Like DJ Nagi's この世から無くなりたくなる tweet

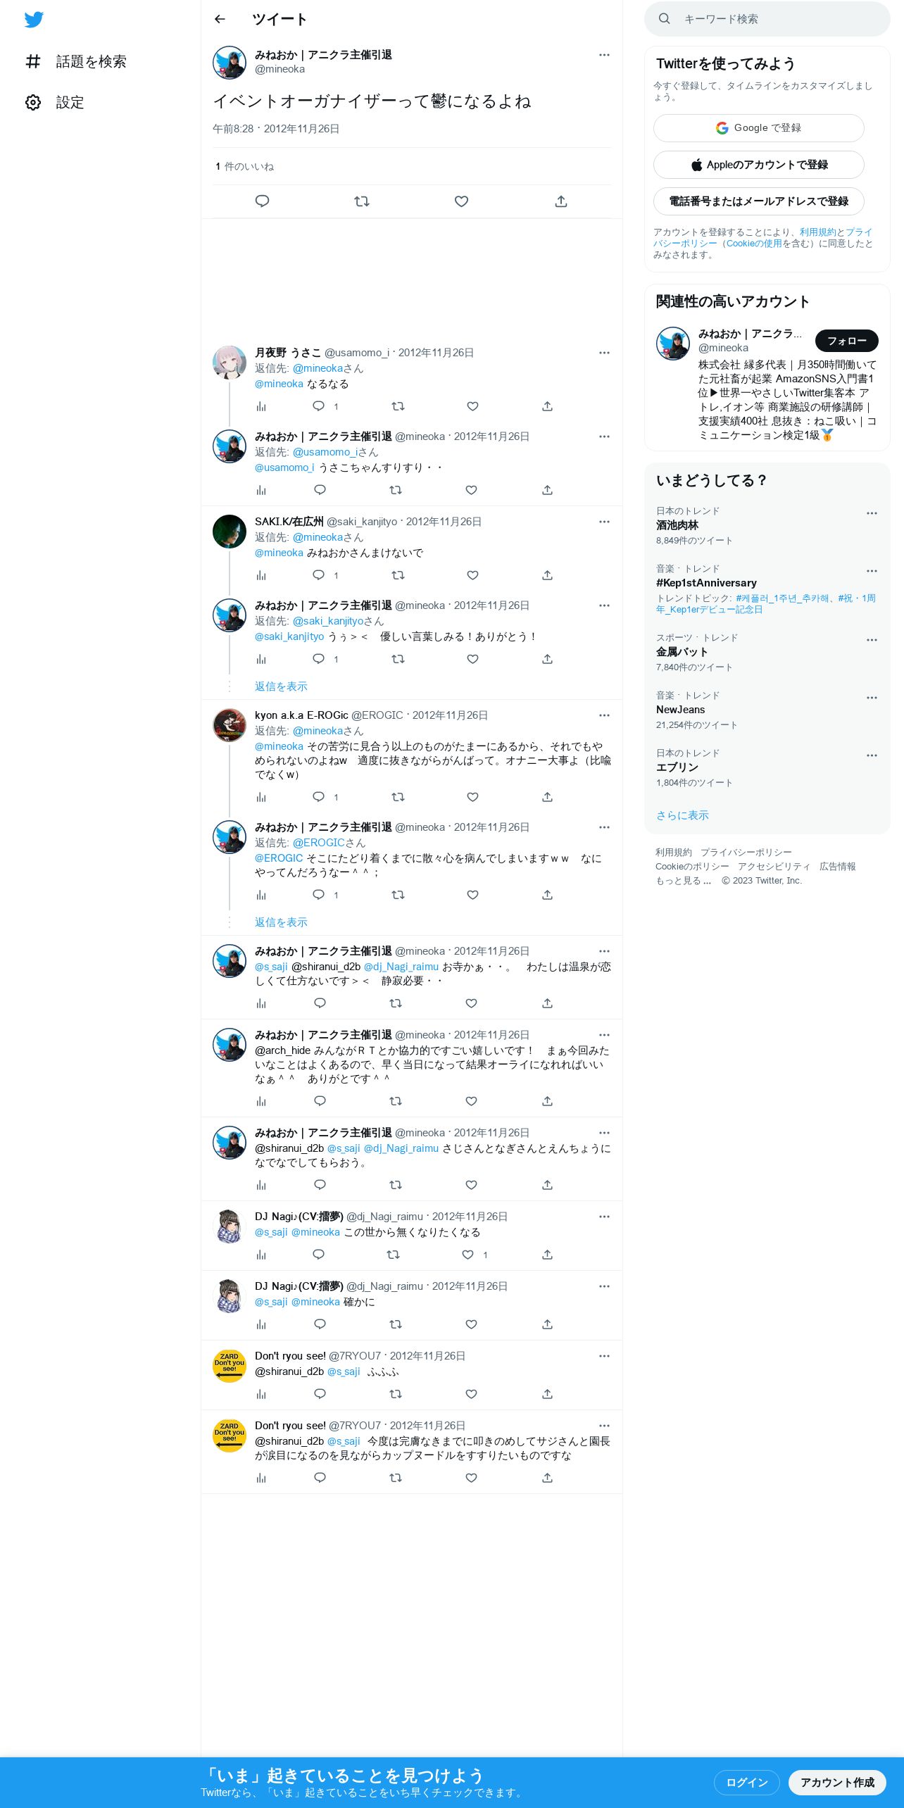(467, 1255)
